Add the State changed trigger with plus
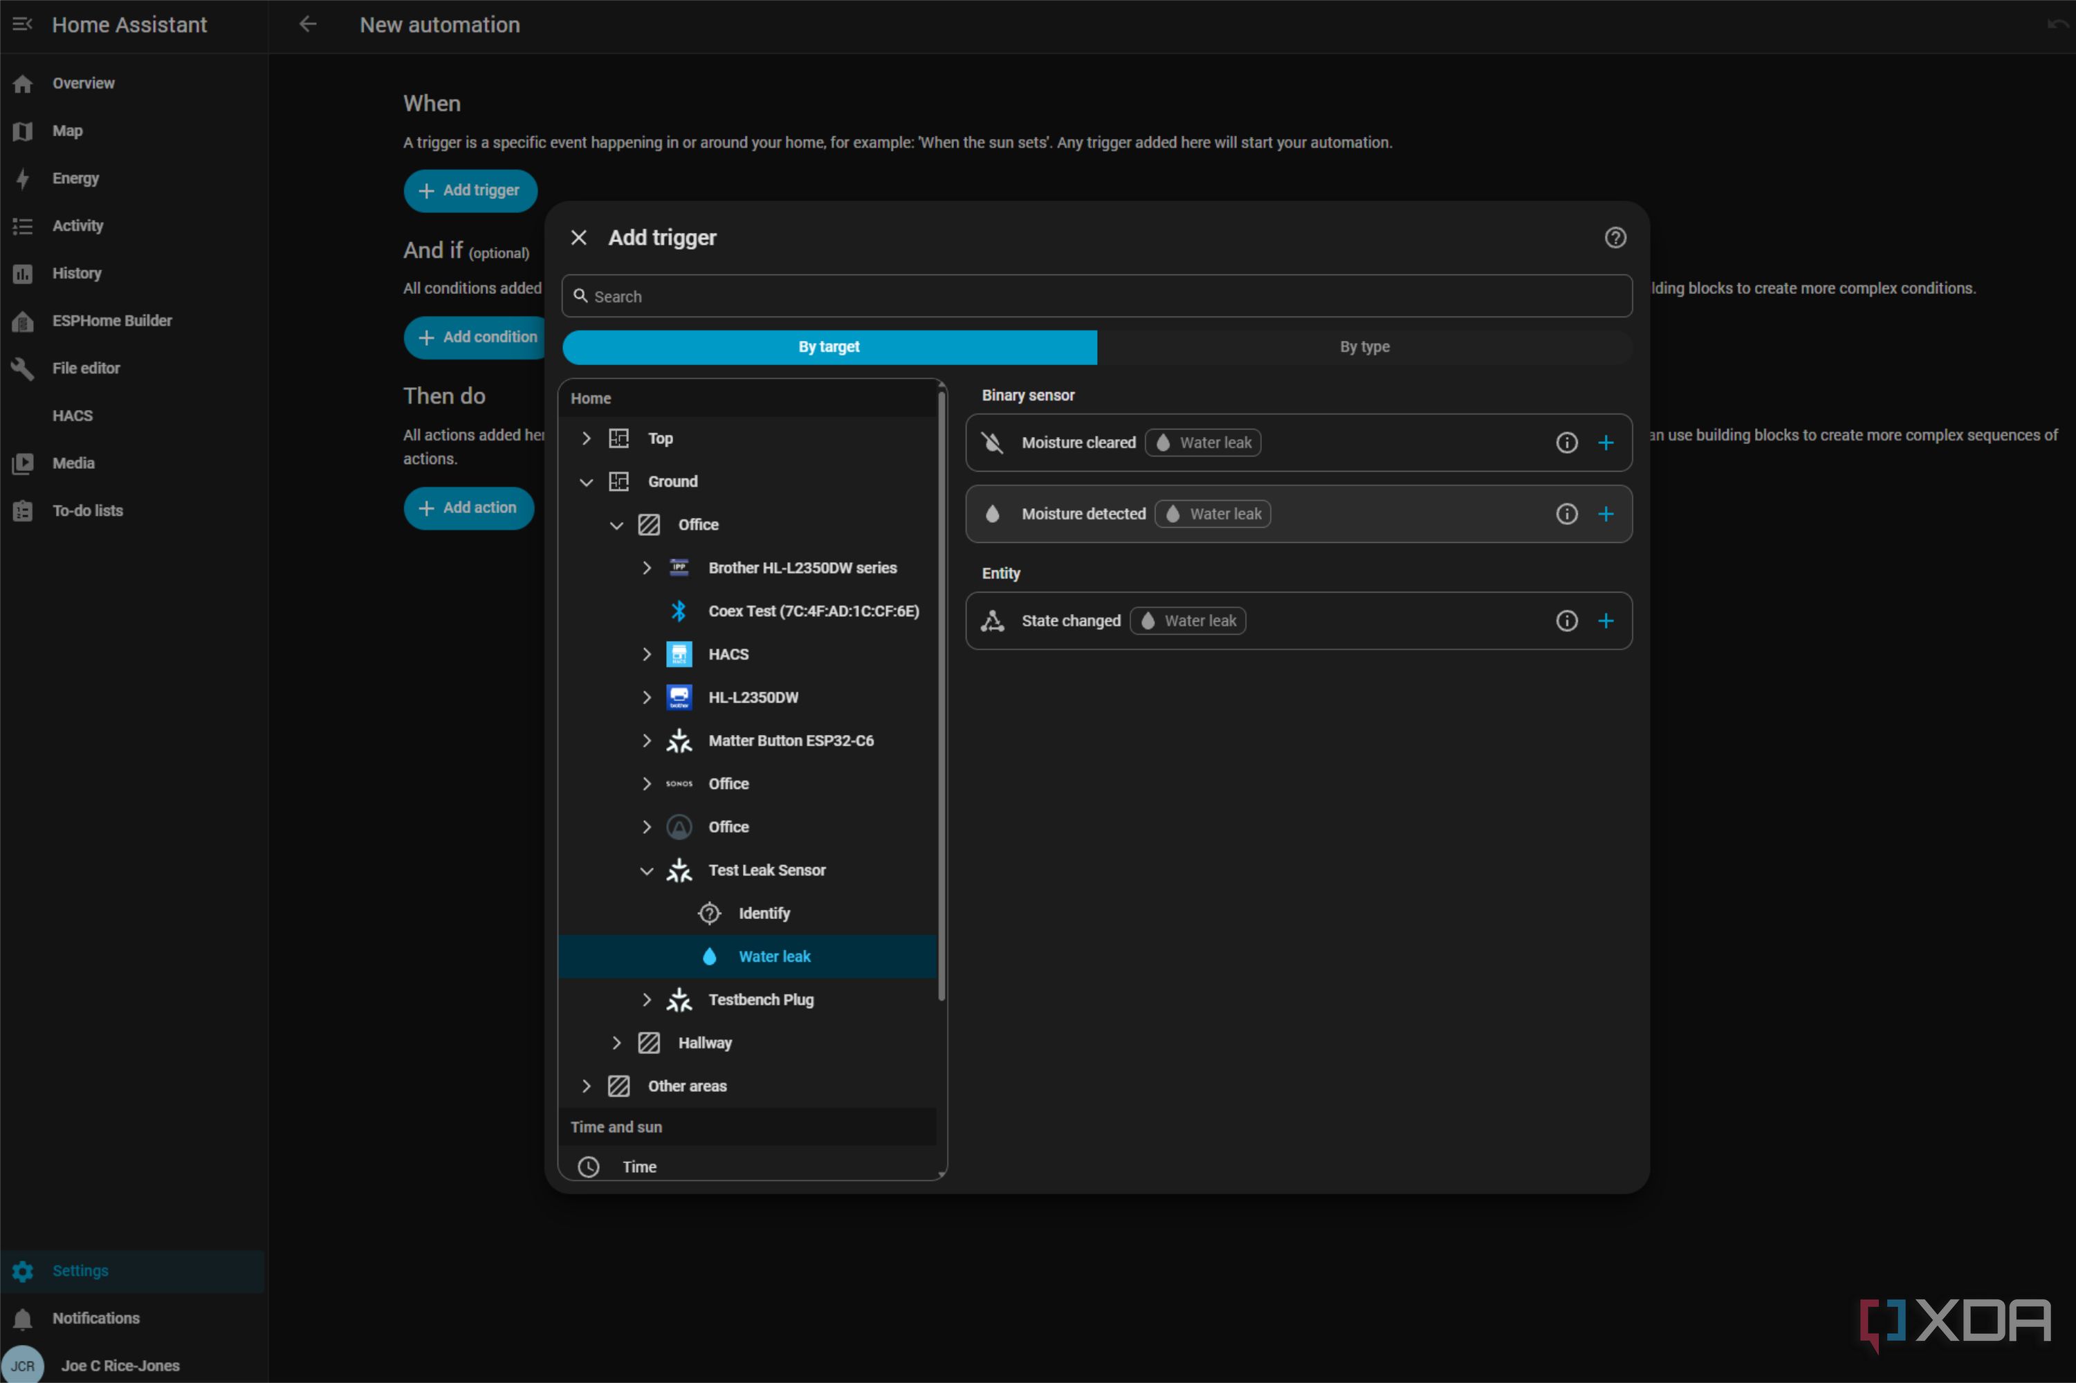This screenshot has width=2076, height=1383. 1606,621
